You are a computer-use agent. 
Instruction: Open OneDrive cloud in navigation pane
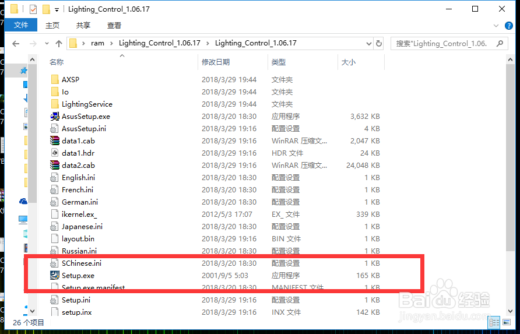point(23,201)
